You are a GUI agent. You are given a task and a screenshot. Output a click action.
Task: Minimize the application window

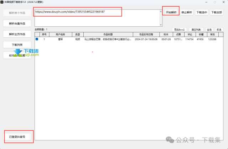point(206,2)
